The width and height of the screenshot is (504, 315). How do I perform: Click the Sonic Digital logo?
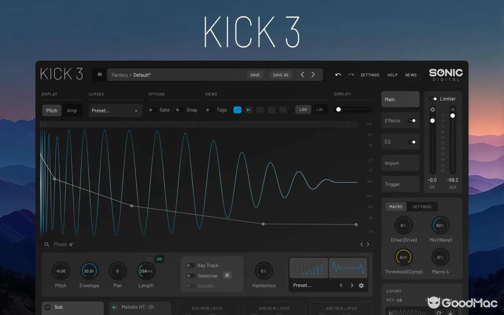click(x=446, y=74)
